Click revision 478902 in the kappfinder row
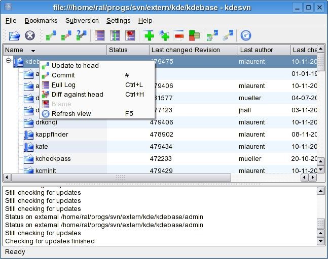 [162, 135]
